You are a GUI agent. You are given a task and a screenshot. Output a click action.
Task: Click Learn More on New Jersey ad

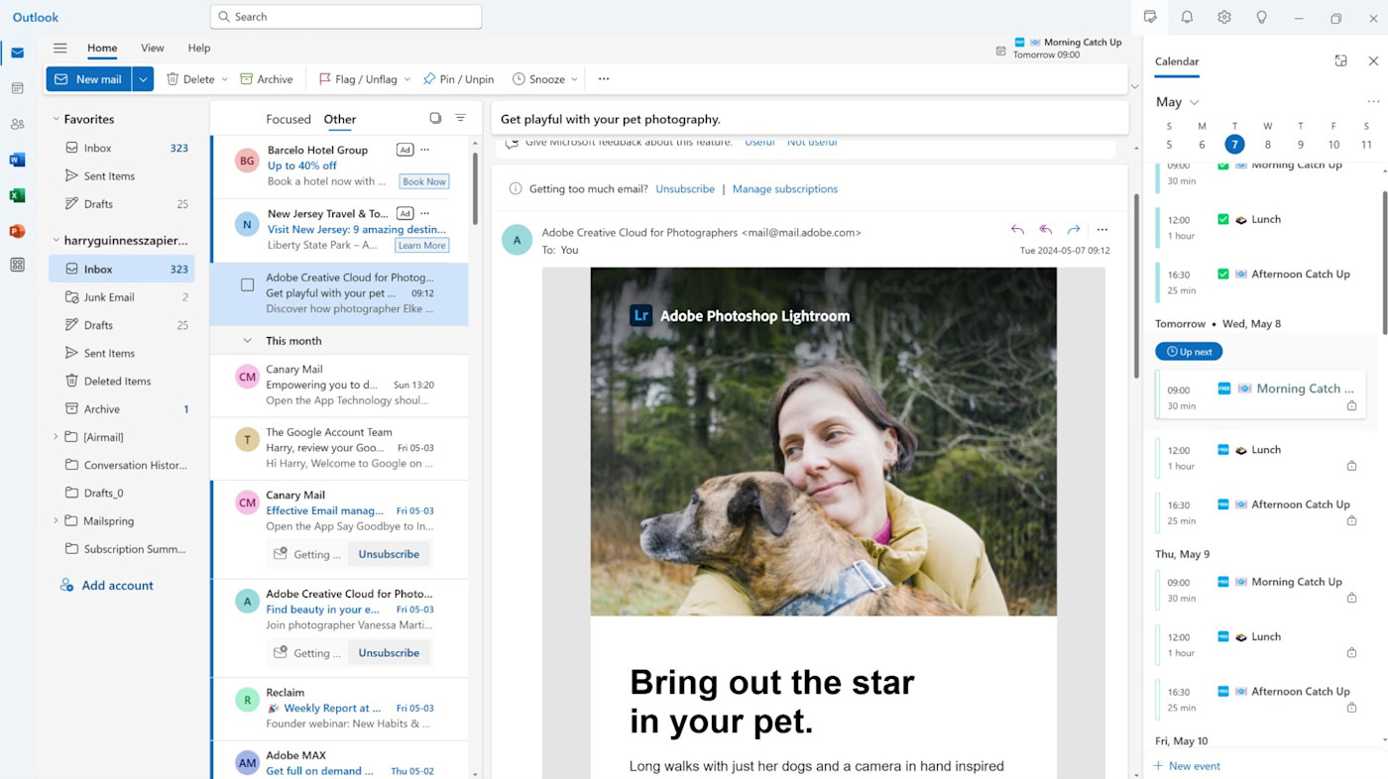tap(422, 245)
